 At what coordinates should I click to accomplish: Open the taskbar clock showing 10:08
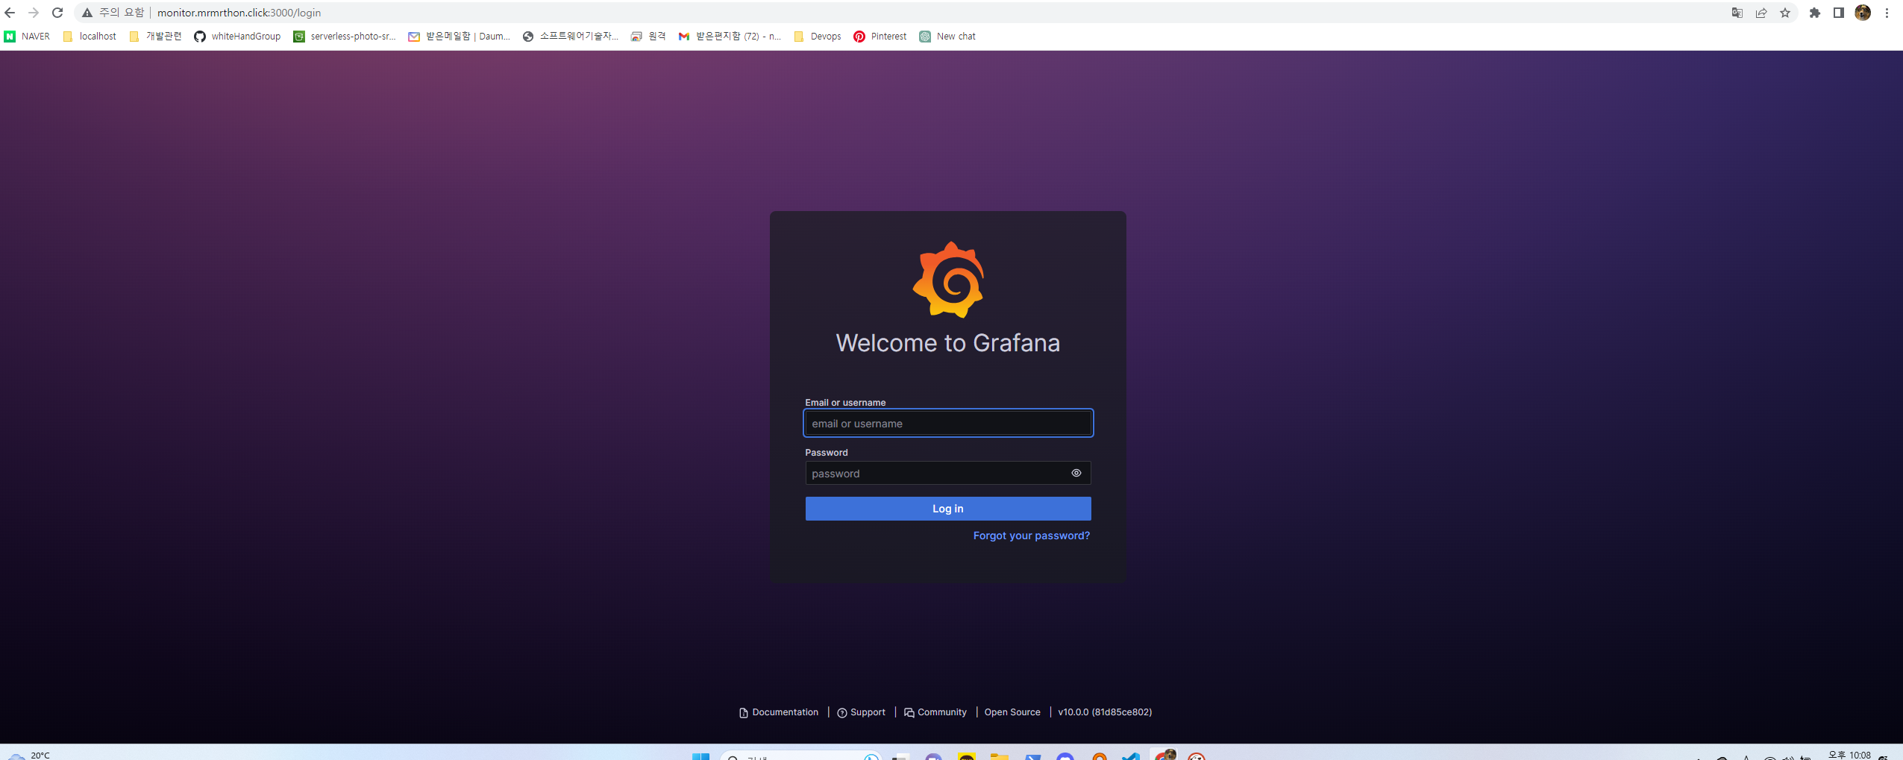(1849, 755)
